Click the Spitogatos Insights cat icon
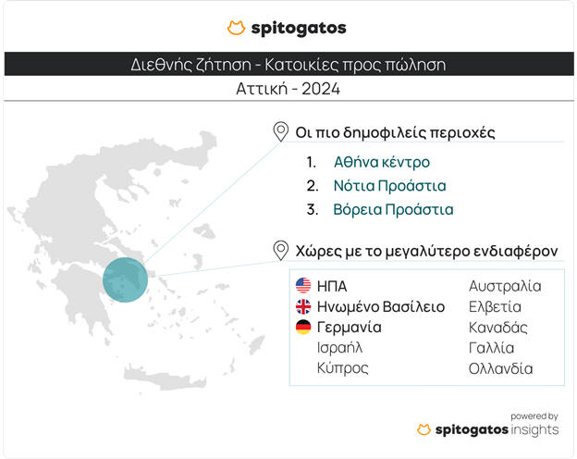577x459 pixels. (x=424, y=429)
